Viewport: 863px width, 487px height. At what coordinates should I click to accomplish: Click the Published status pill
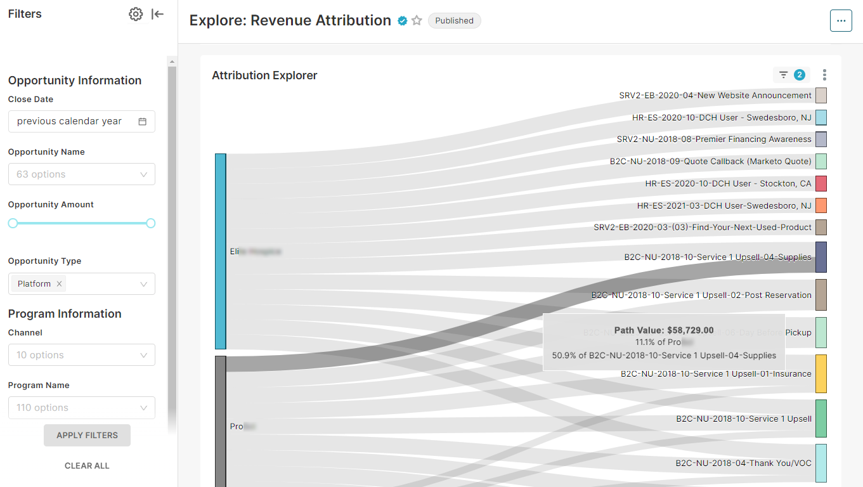pyautogui.click(x=454, y=20)
